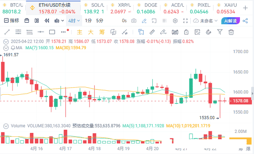The height and width of the screenshot is (154, 254).
Task: Click the blue overlapping bookmark icon
Action: [x=141, y=32]
